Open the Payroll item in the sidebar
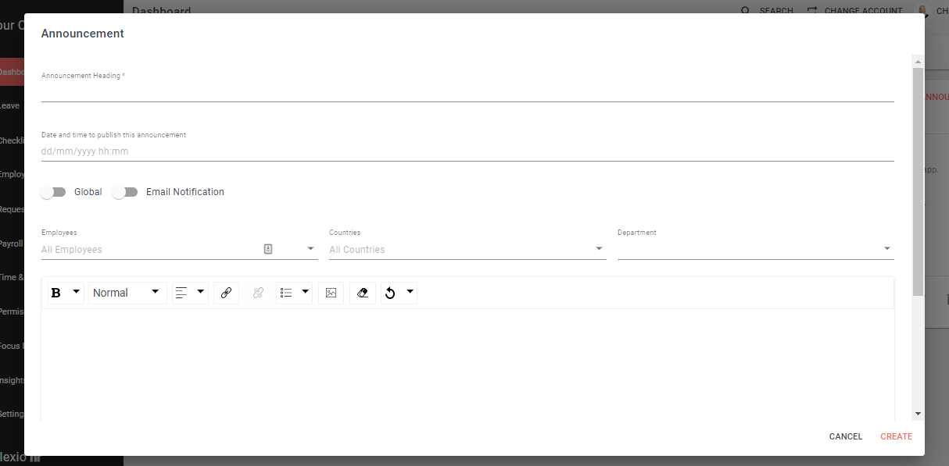The height and width of the screenshot is (466, 949). [12, 244]
